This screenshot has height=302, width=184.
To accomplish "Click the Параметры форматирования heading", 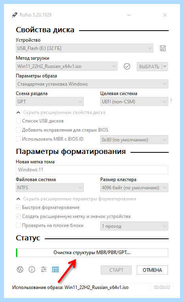I will (71, 152).
